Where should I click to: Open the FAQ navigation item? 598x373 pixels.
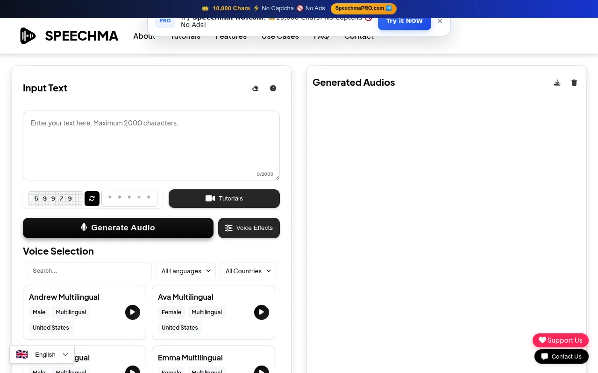pos(321,36)
